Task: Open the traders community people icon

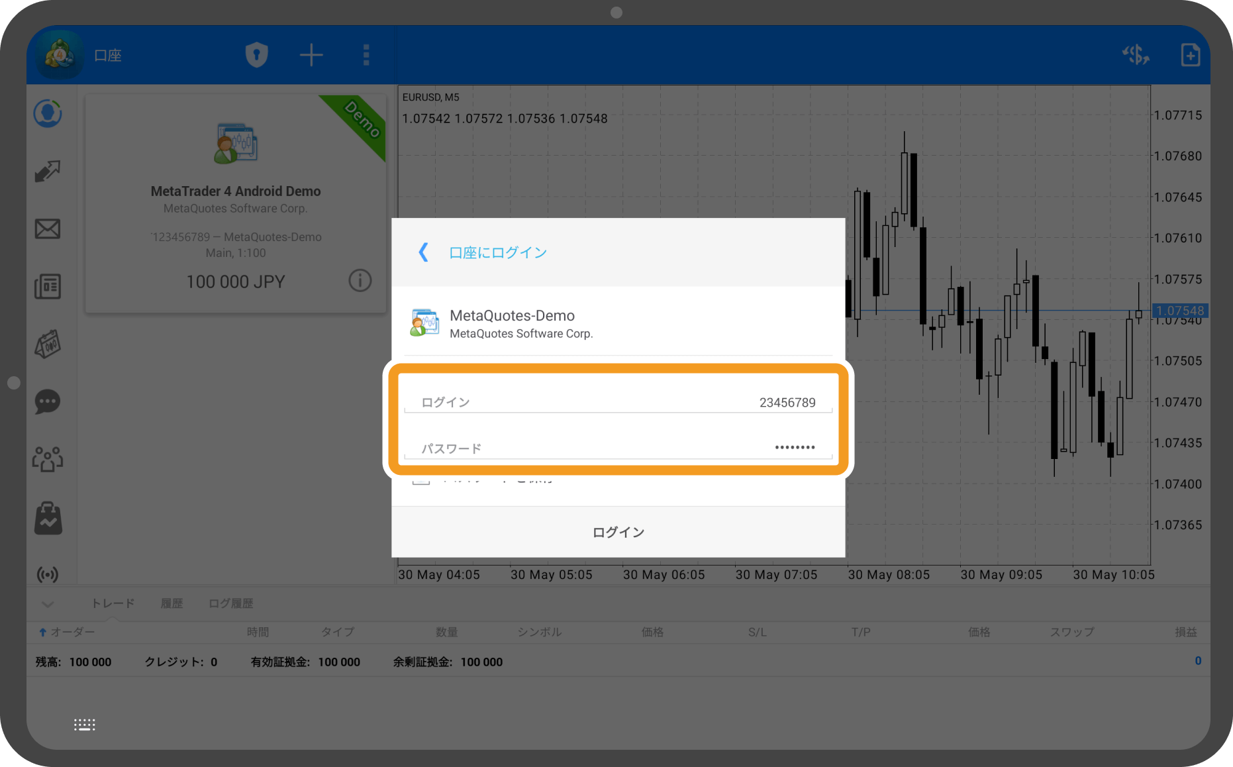Action: (x=48, y=458)
